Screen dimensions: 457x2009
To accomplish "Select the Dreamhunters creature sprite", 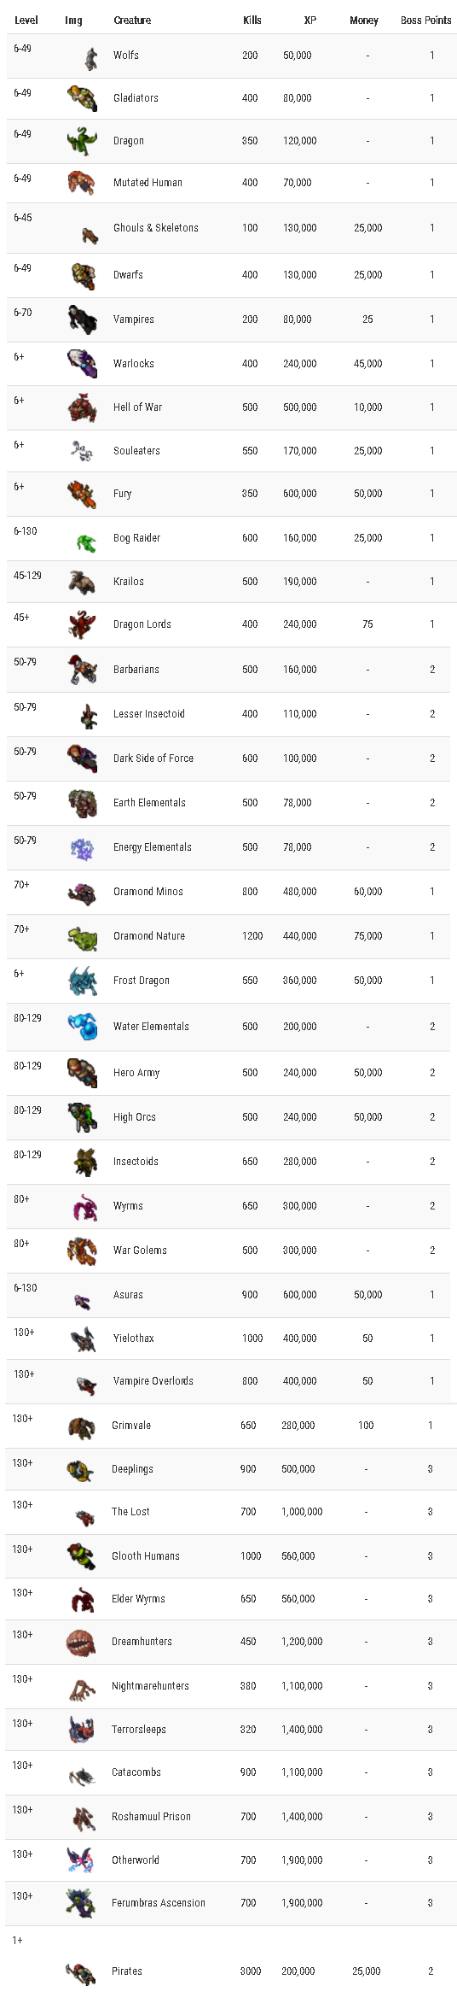I will [81, 1641].
